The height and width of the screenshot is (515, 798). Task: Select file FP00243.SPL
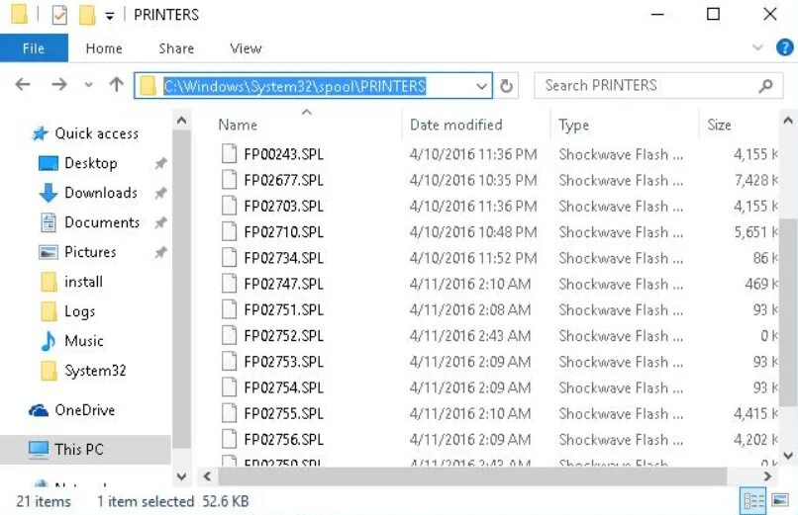tap(283, 154)
